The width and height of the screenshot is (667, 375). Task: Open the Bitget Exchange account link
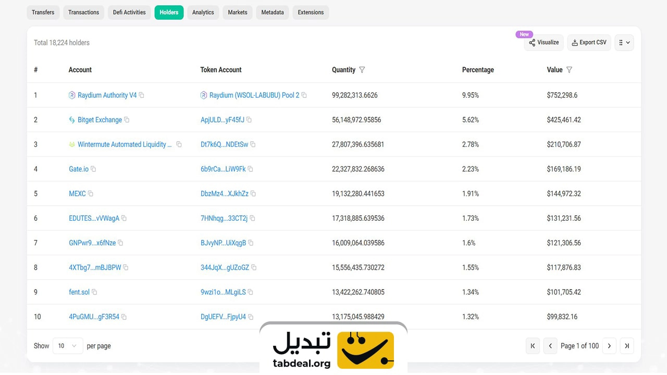[100, 120]
